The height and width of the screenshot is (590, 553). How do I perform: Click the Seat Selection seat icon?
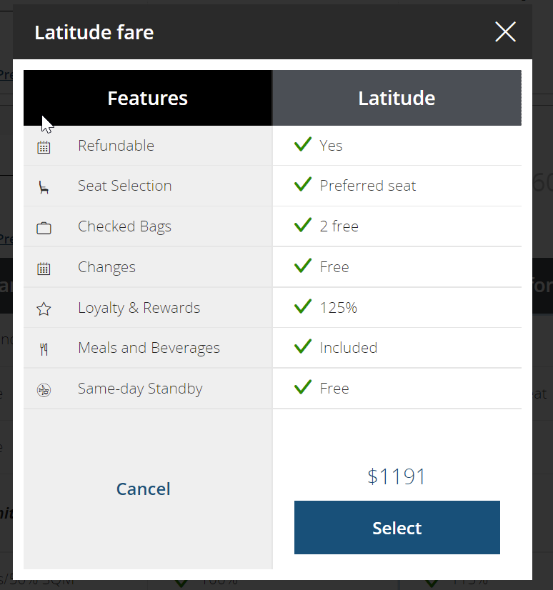coord(44,187)
